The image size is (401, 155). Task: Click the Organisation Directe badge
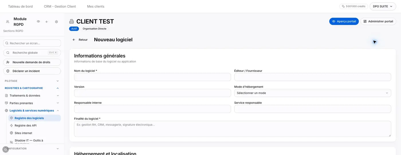95,29
